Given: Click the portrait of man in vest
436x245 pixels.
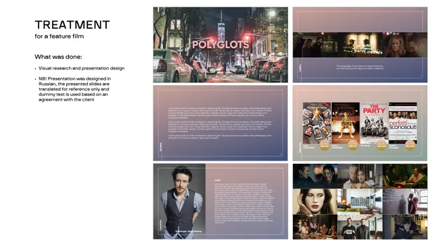Looking at the screenshot, I should (x=179, y=201).
